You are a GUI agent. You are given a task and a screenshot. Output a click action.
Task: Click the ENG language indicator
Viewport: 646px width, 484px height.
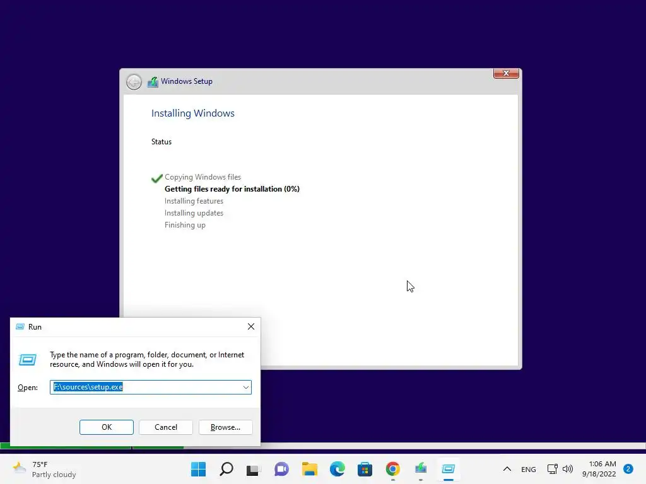(x=528, y=470)
